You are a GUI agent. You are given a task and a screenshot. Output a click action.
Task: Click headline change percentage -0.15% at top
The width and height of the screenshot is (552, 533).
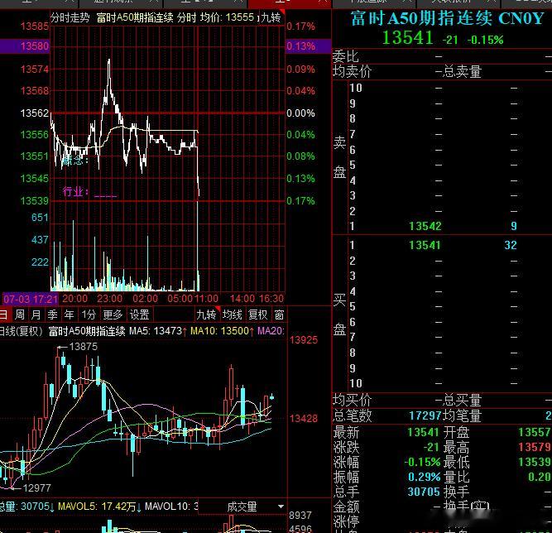point(485,40)
